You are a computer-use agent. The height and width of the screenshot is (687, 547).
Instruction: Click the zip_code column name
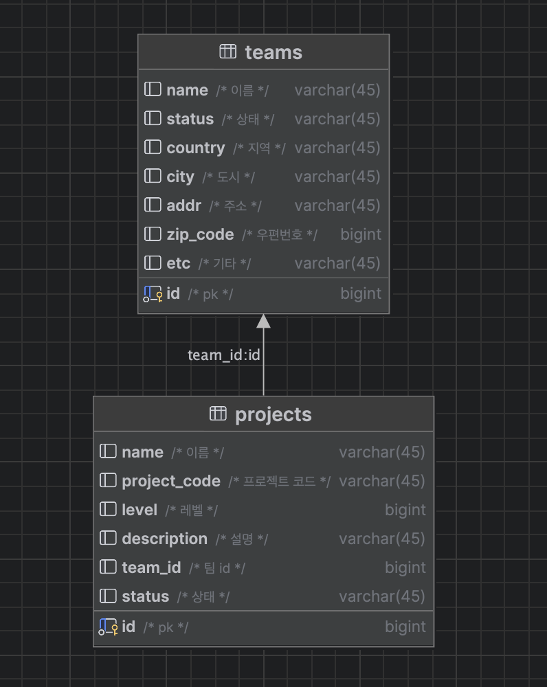[x=200, y=234]
